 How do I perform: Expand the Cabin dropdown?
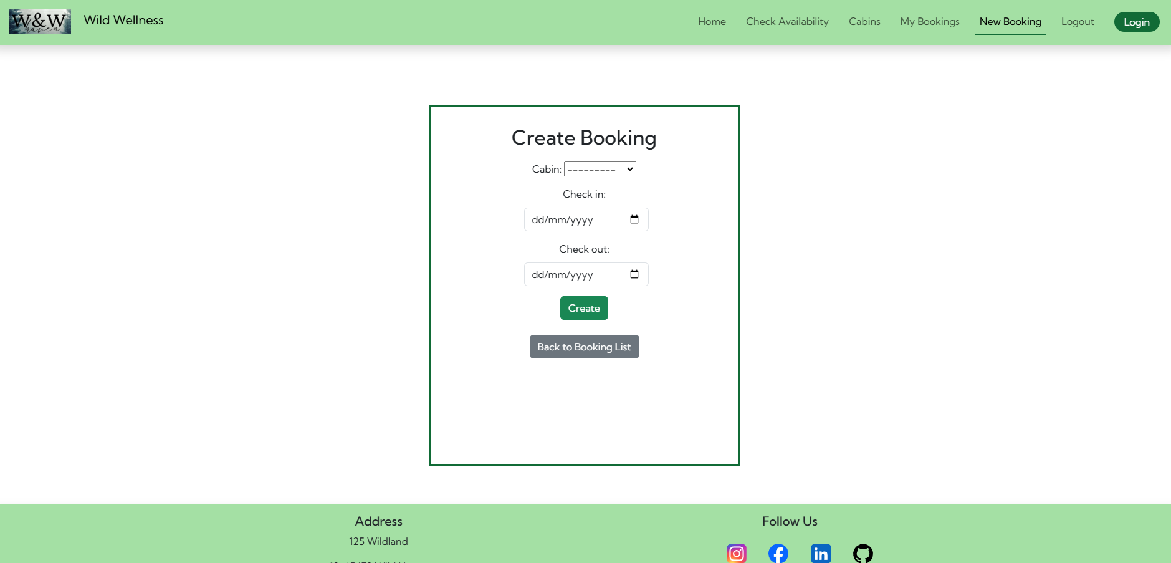[x=600, y=169]
